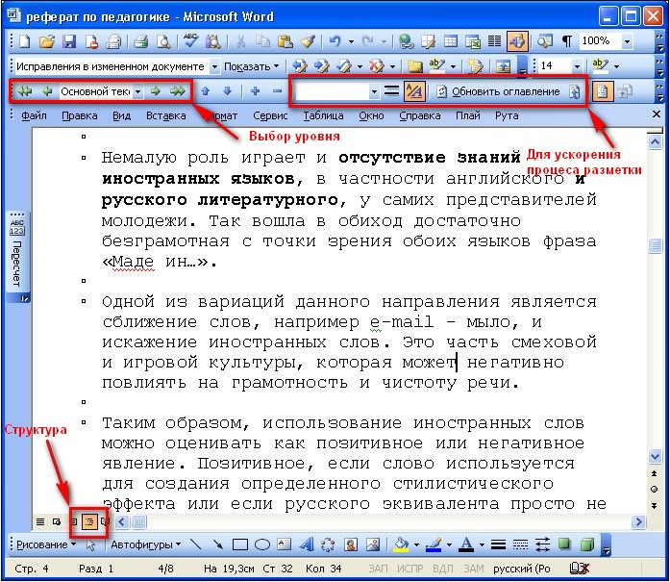Open the Вставка menu

165,115
